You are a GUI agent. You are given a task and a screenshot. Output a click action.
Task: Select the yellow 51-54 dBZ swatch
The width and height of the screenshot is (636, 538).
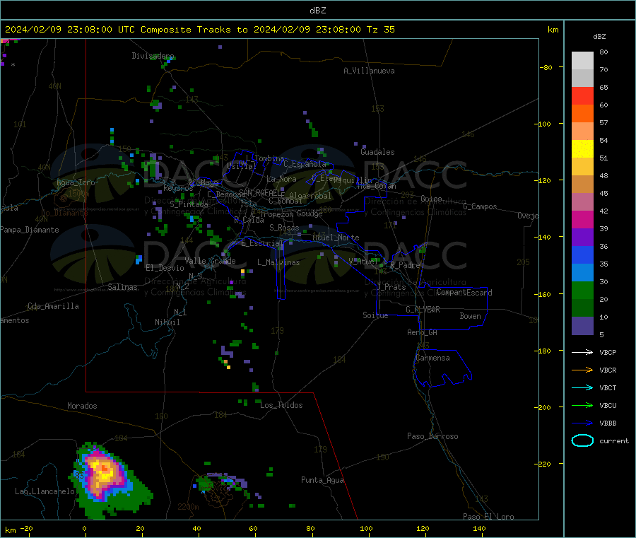[x=582, y=149]
